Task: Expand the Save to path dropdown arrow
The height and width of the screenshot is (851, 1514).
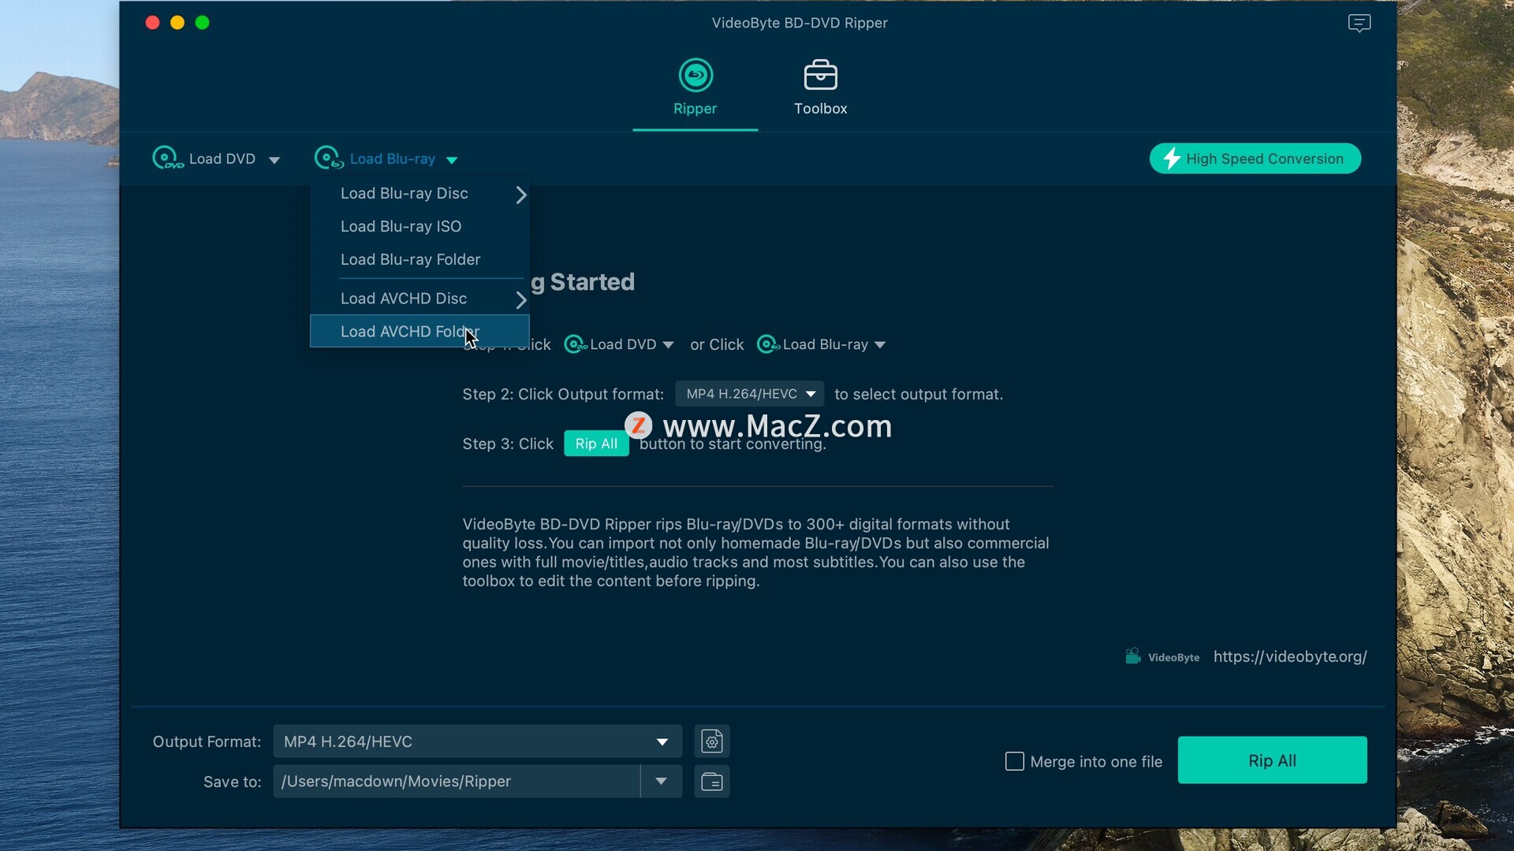Action: 661,782
